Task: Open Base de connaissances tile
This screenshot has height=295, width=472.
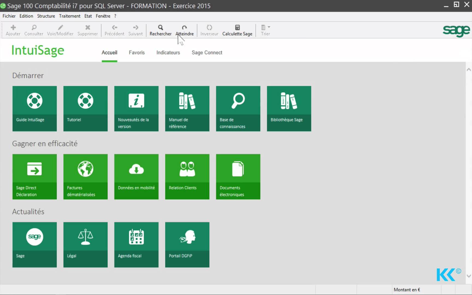Action: coord(238,109)
